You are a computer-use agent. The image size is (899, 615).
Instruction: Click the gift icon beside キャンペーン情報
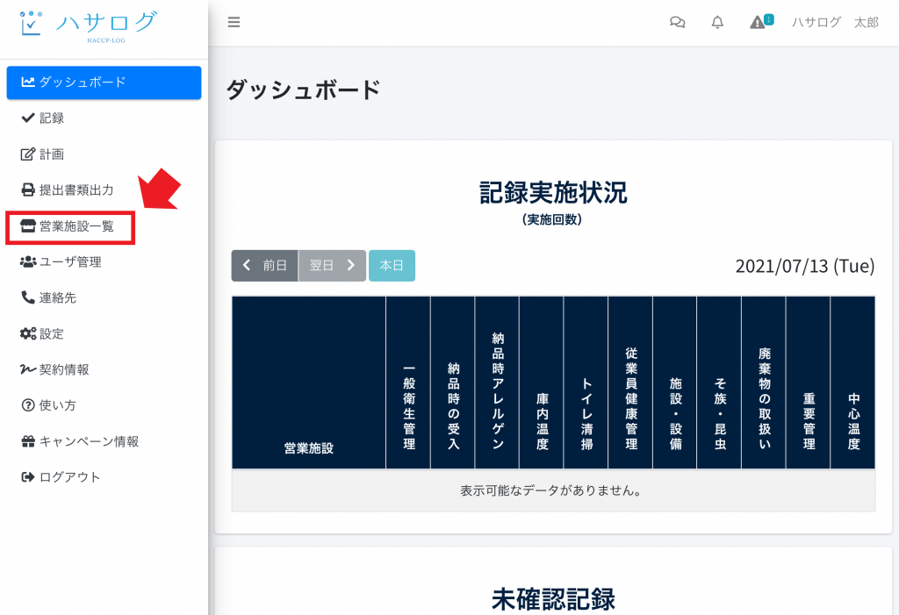(x=27, y=441)
